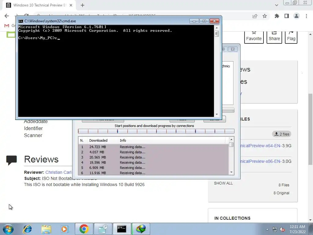Click the 2 files download badge
Image resolution: width=313 pixels, height=235 pixels.
click(x=282, y=134)
